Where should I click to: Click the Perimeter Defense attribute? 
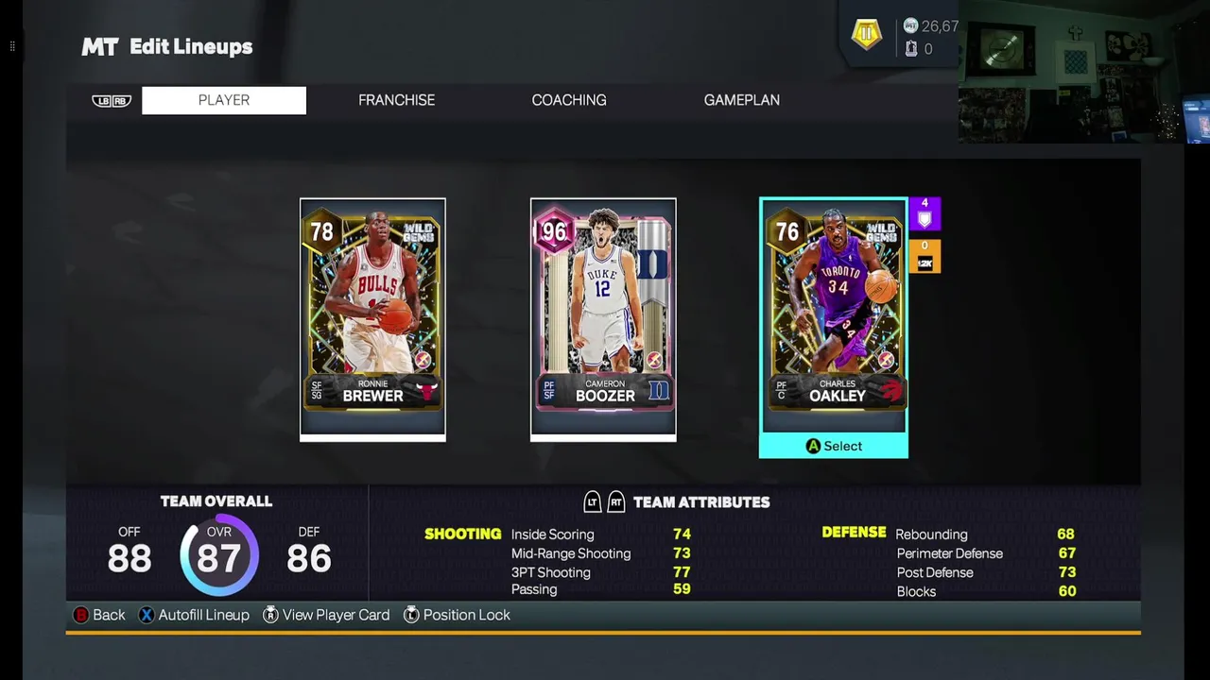[x=985, y=553]
